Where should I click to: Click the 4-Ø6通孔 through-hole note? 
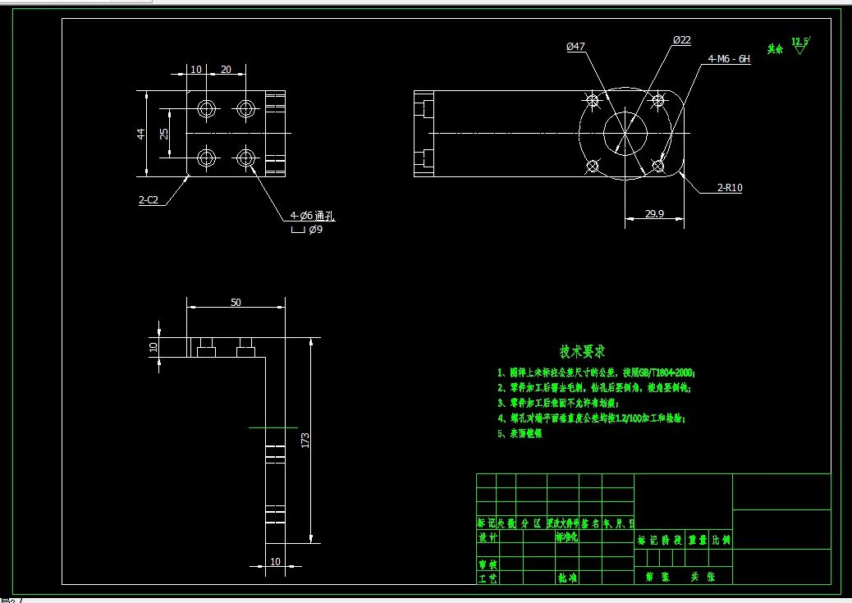[x=312, y=216]
